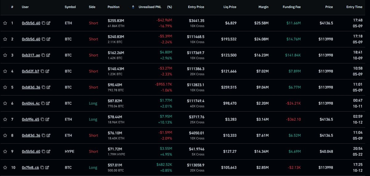Click the Entry Time column header
The height and width of the screenshot is (176, 370).
[354, 7]
